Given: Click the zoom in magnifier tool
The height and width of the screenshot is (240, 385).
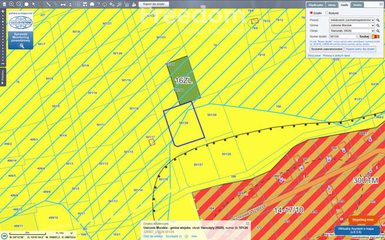Looking at the screenshot, I should click(x=12, y=4).
